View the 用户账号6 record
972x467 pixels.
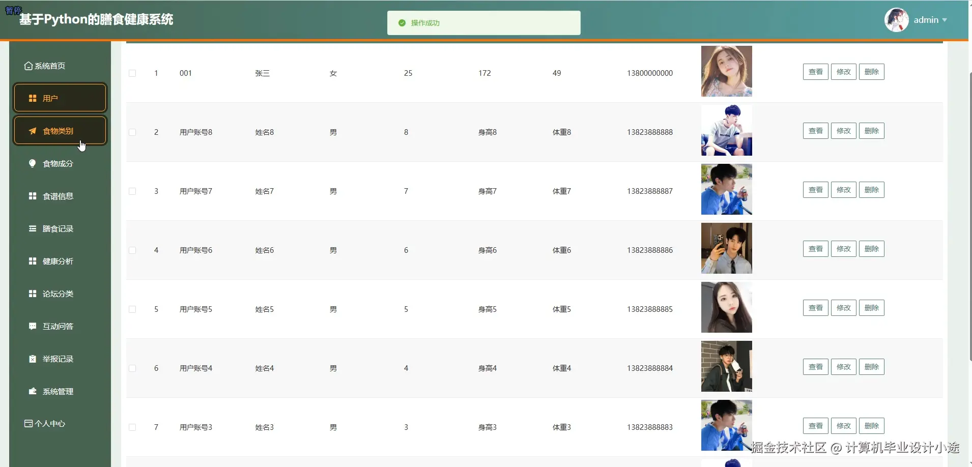click(x=816, y=249)
